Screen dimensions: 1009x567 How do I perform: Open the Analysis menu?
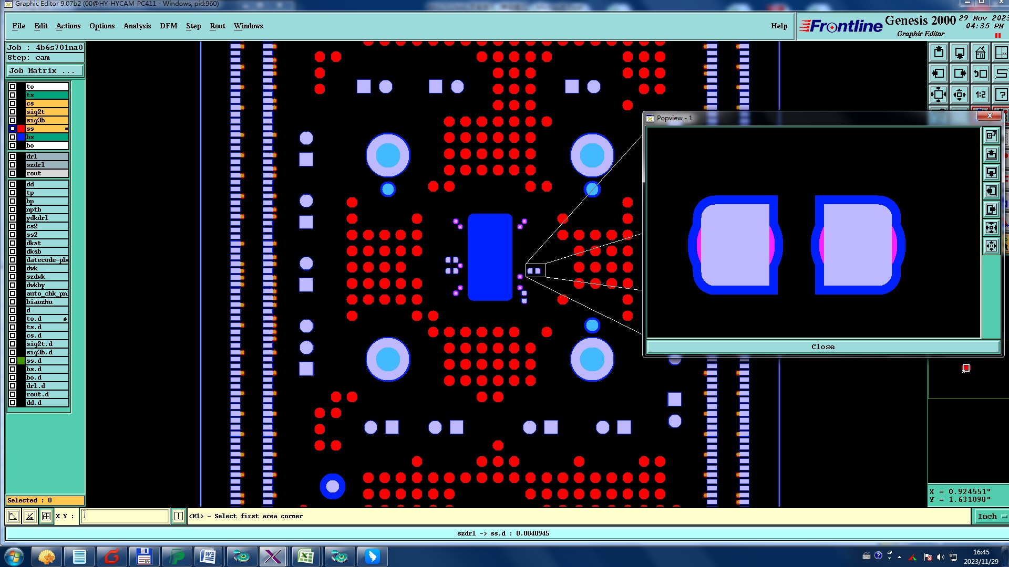[x=137, y=26]
